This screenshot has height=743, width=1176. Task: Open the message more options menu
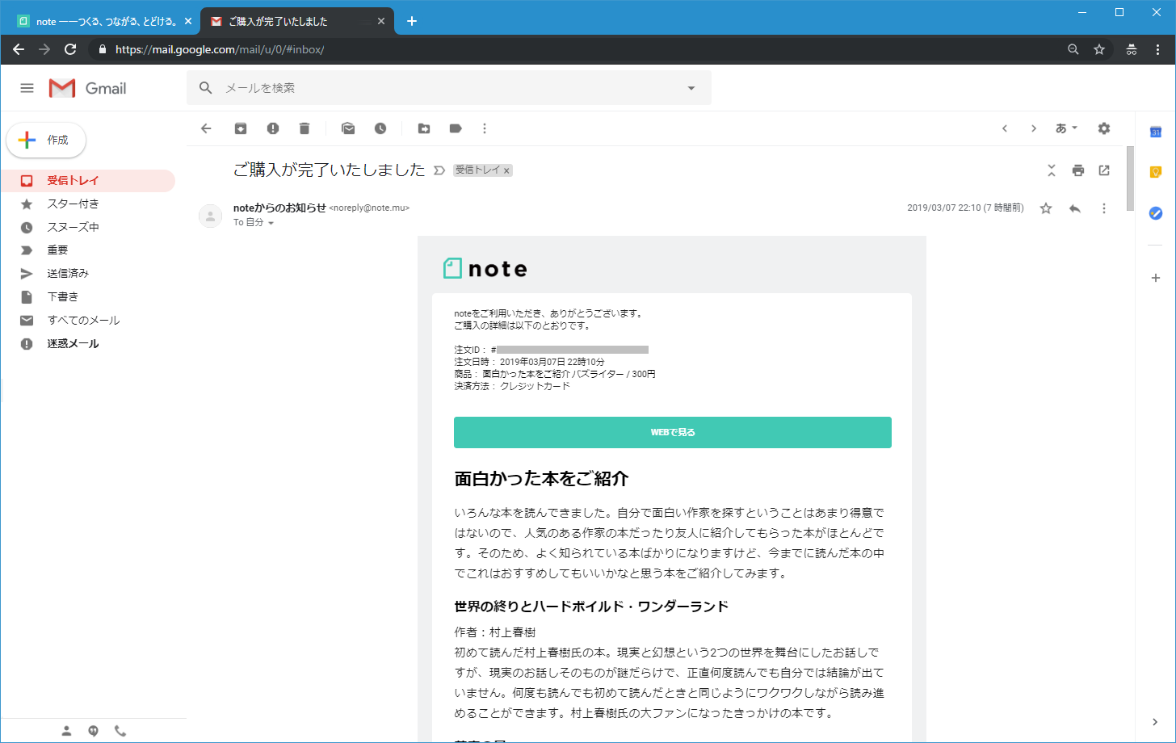tap(1104, 208)
